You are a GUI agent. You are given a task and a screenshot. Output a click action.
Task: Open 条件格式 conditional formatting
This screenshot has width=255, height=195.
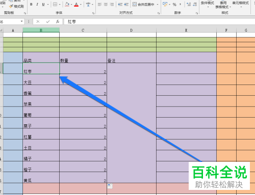(208, 4)
